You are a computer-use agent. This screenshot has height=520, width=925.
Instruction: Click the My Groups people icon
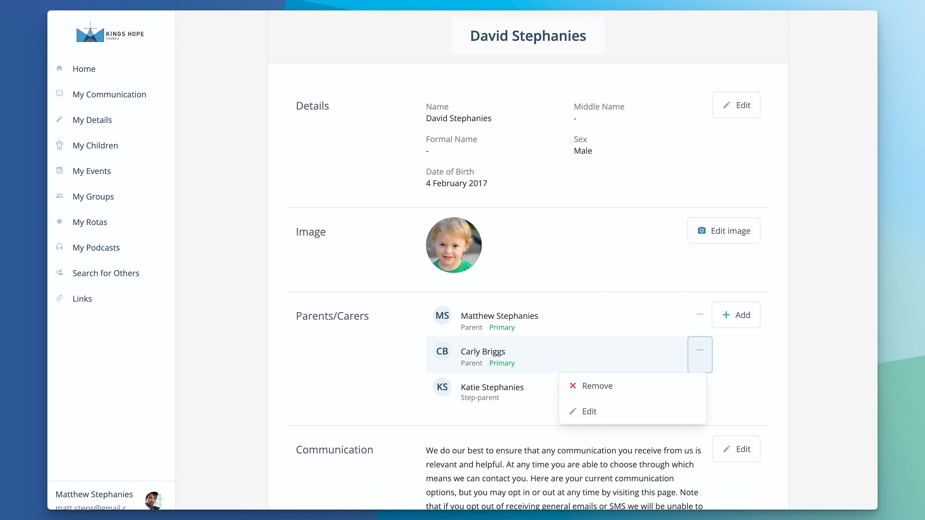point(59,196)
